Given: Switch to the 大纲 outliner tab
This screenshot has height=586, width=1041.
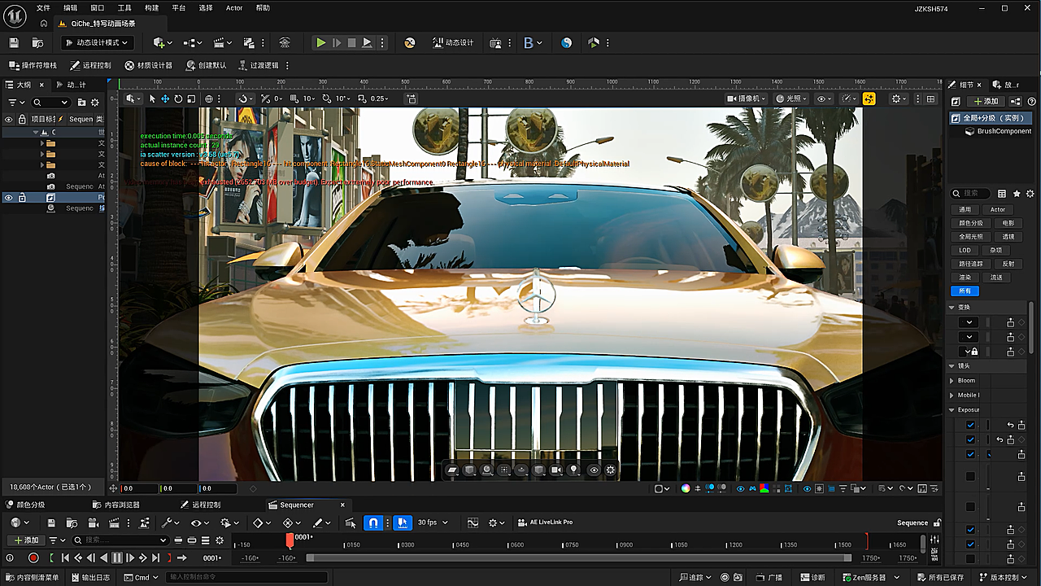Looking at the screenshot, I should [x=24, y=85].
